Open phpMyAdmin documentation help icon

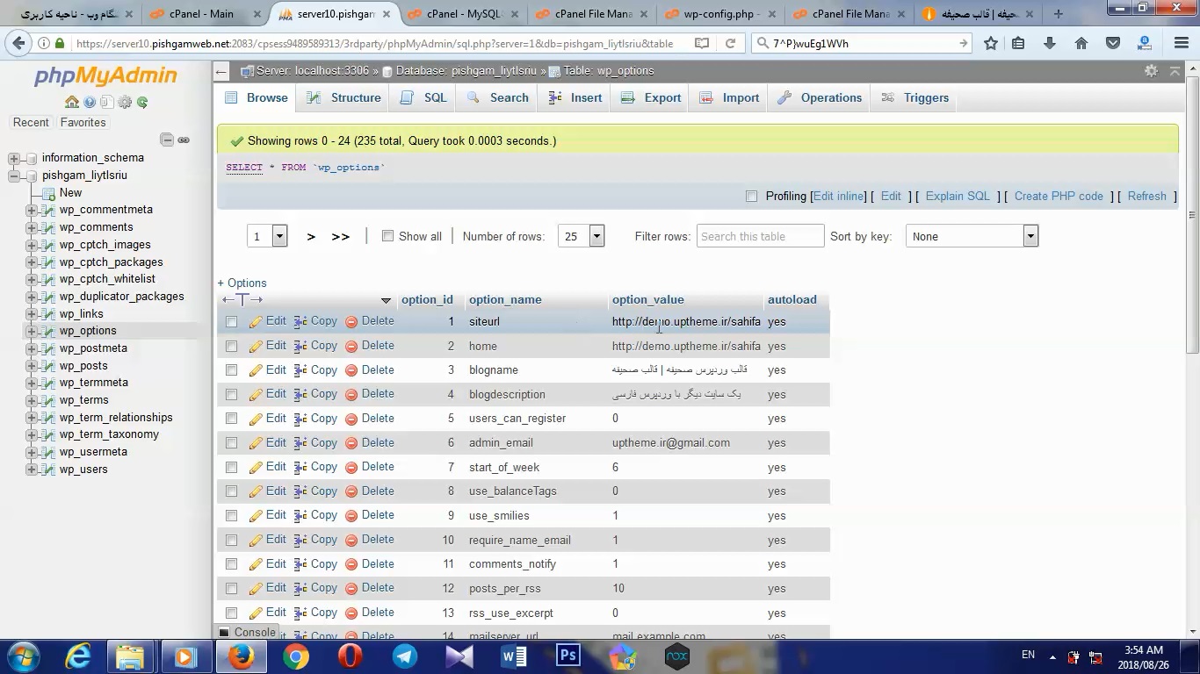click(x=90, y=102)
